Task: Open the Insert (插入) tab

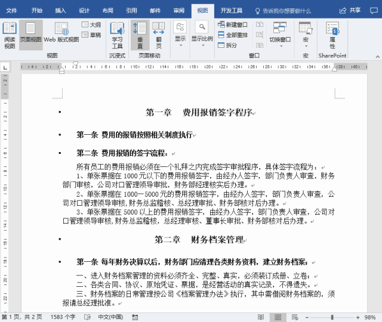Action: [60, 11]
